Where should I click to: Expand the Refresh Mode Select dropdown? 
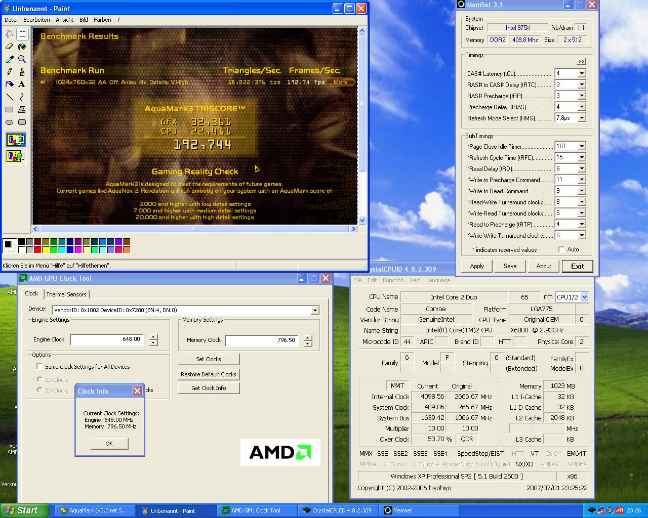pyautogui.click(x=582, y=118)
